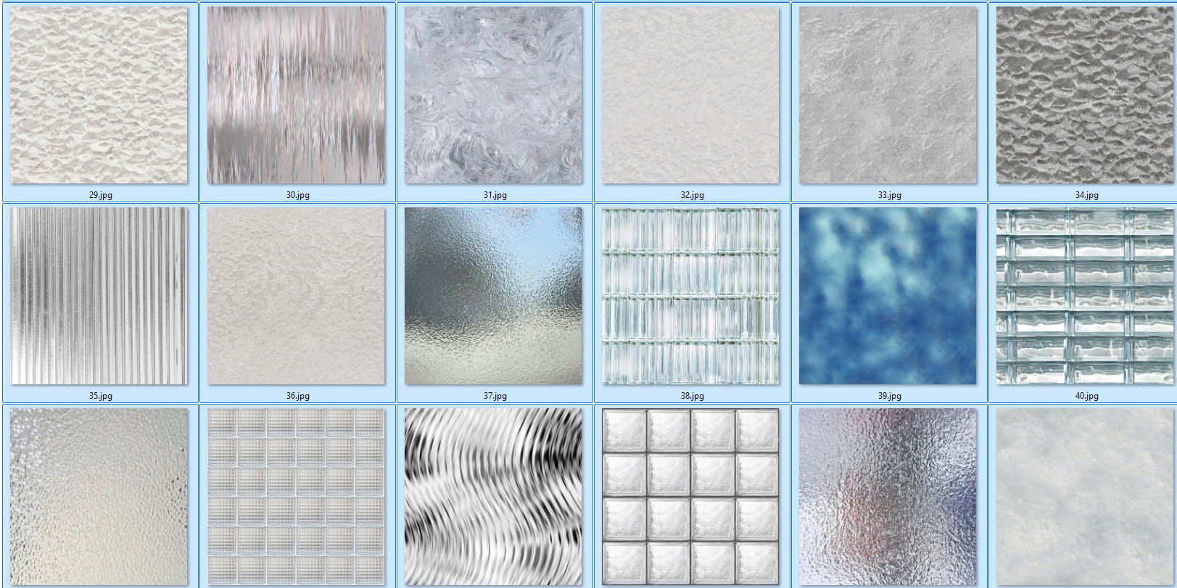Select the pale dimpled glass thumbnail below 35.jpg
This screenshot has width=1177, height=588.
pos(99,497)
